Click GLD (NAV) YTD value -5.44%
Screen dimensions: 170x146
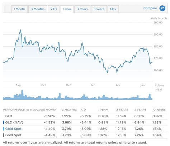(x=86, y=122)
